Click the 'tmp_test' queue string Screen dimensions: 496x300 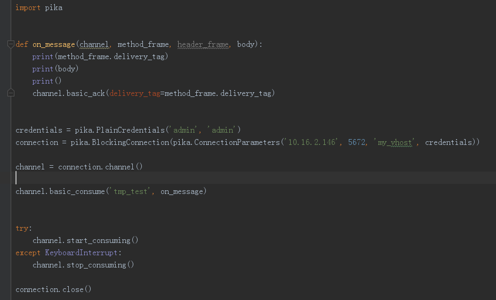[x=131, y=192]
